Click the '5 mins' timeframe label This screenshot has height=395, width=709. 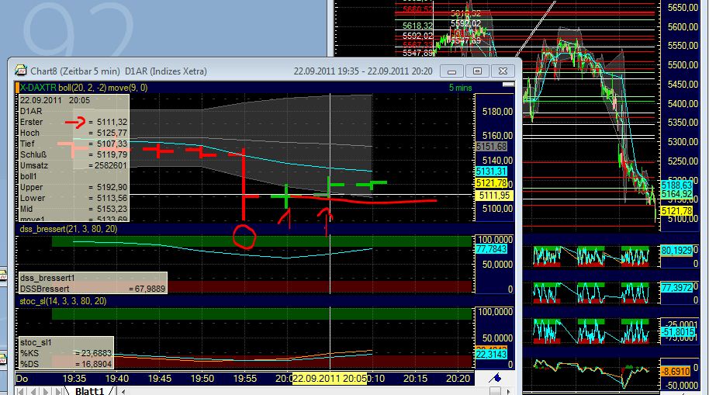pyautogui.click(x=460, y=88)
